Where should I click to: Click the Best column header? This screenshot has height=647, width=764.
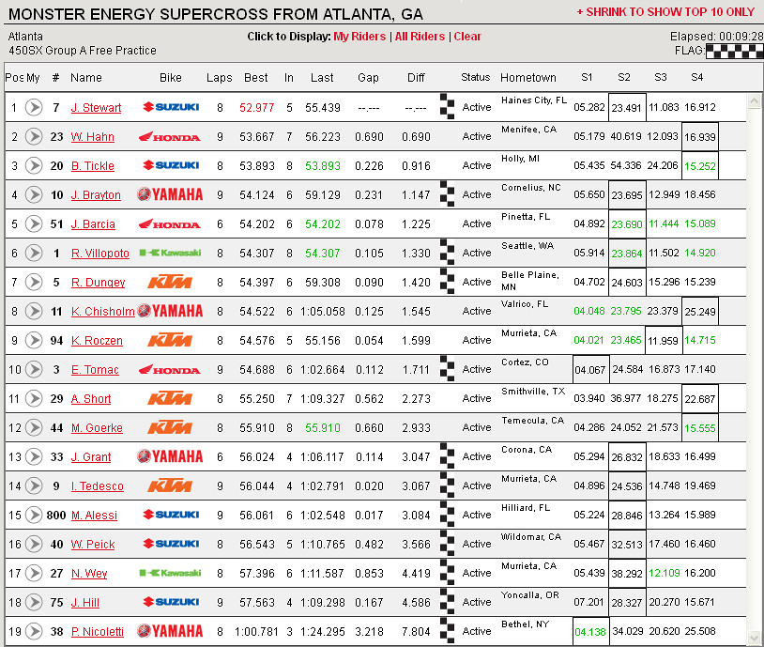pos(256,78)
